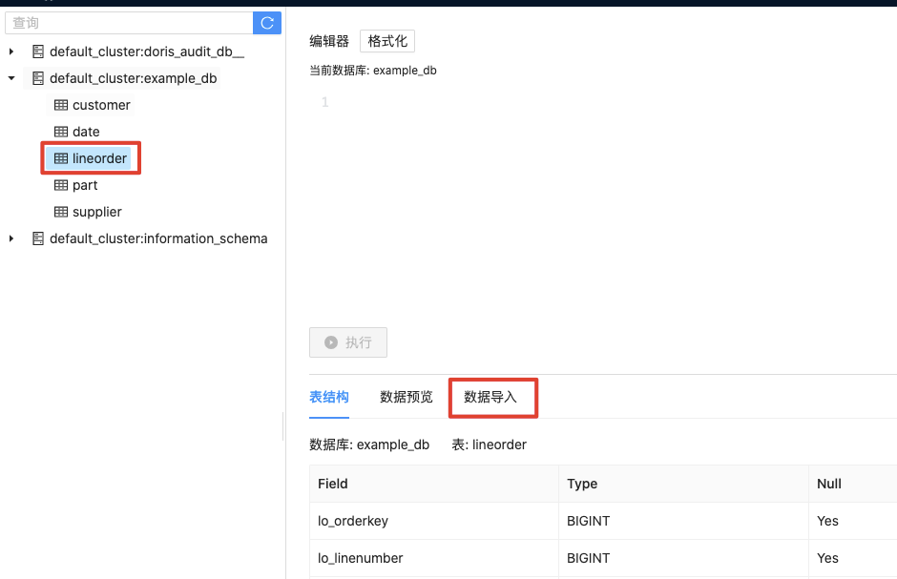The width and height of the screenshot is (897, 579).
Task: Click the lo_linenumber field cell
Action: (x=434, y=558)
